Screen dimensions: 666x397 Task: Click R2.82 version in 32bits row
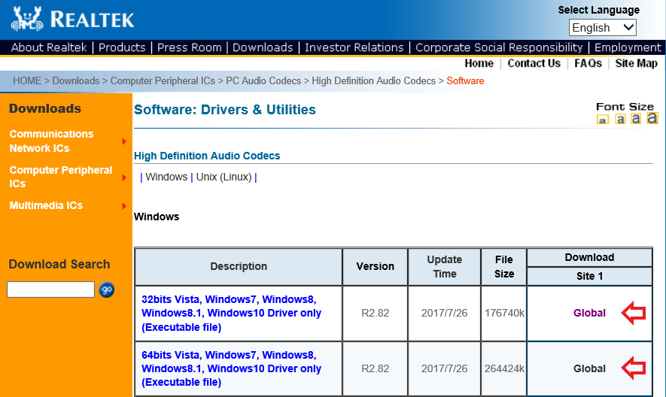click(375, 313)
